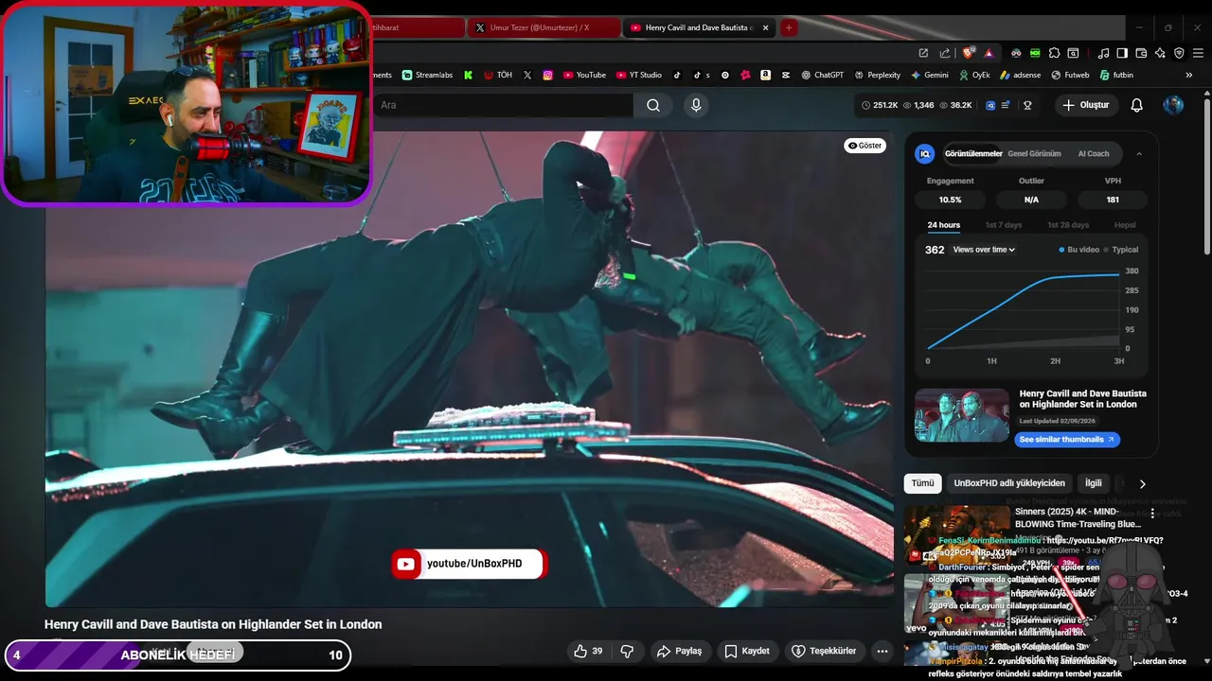Open the three-dot more actions under video
Image resolution: width=1212 pixels, height=681 pixels.
[x=882, y=651]
